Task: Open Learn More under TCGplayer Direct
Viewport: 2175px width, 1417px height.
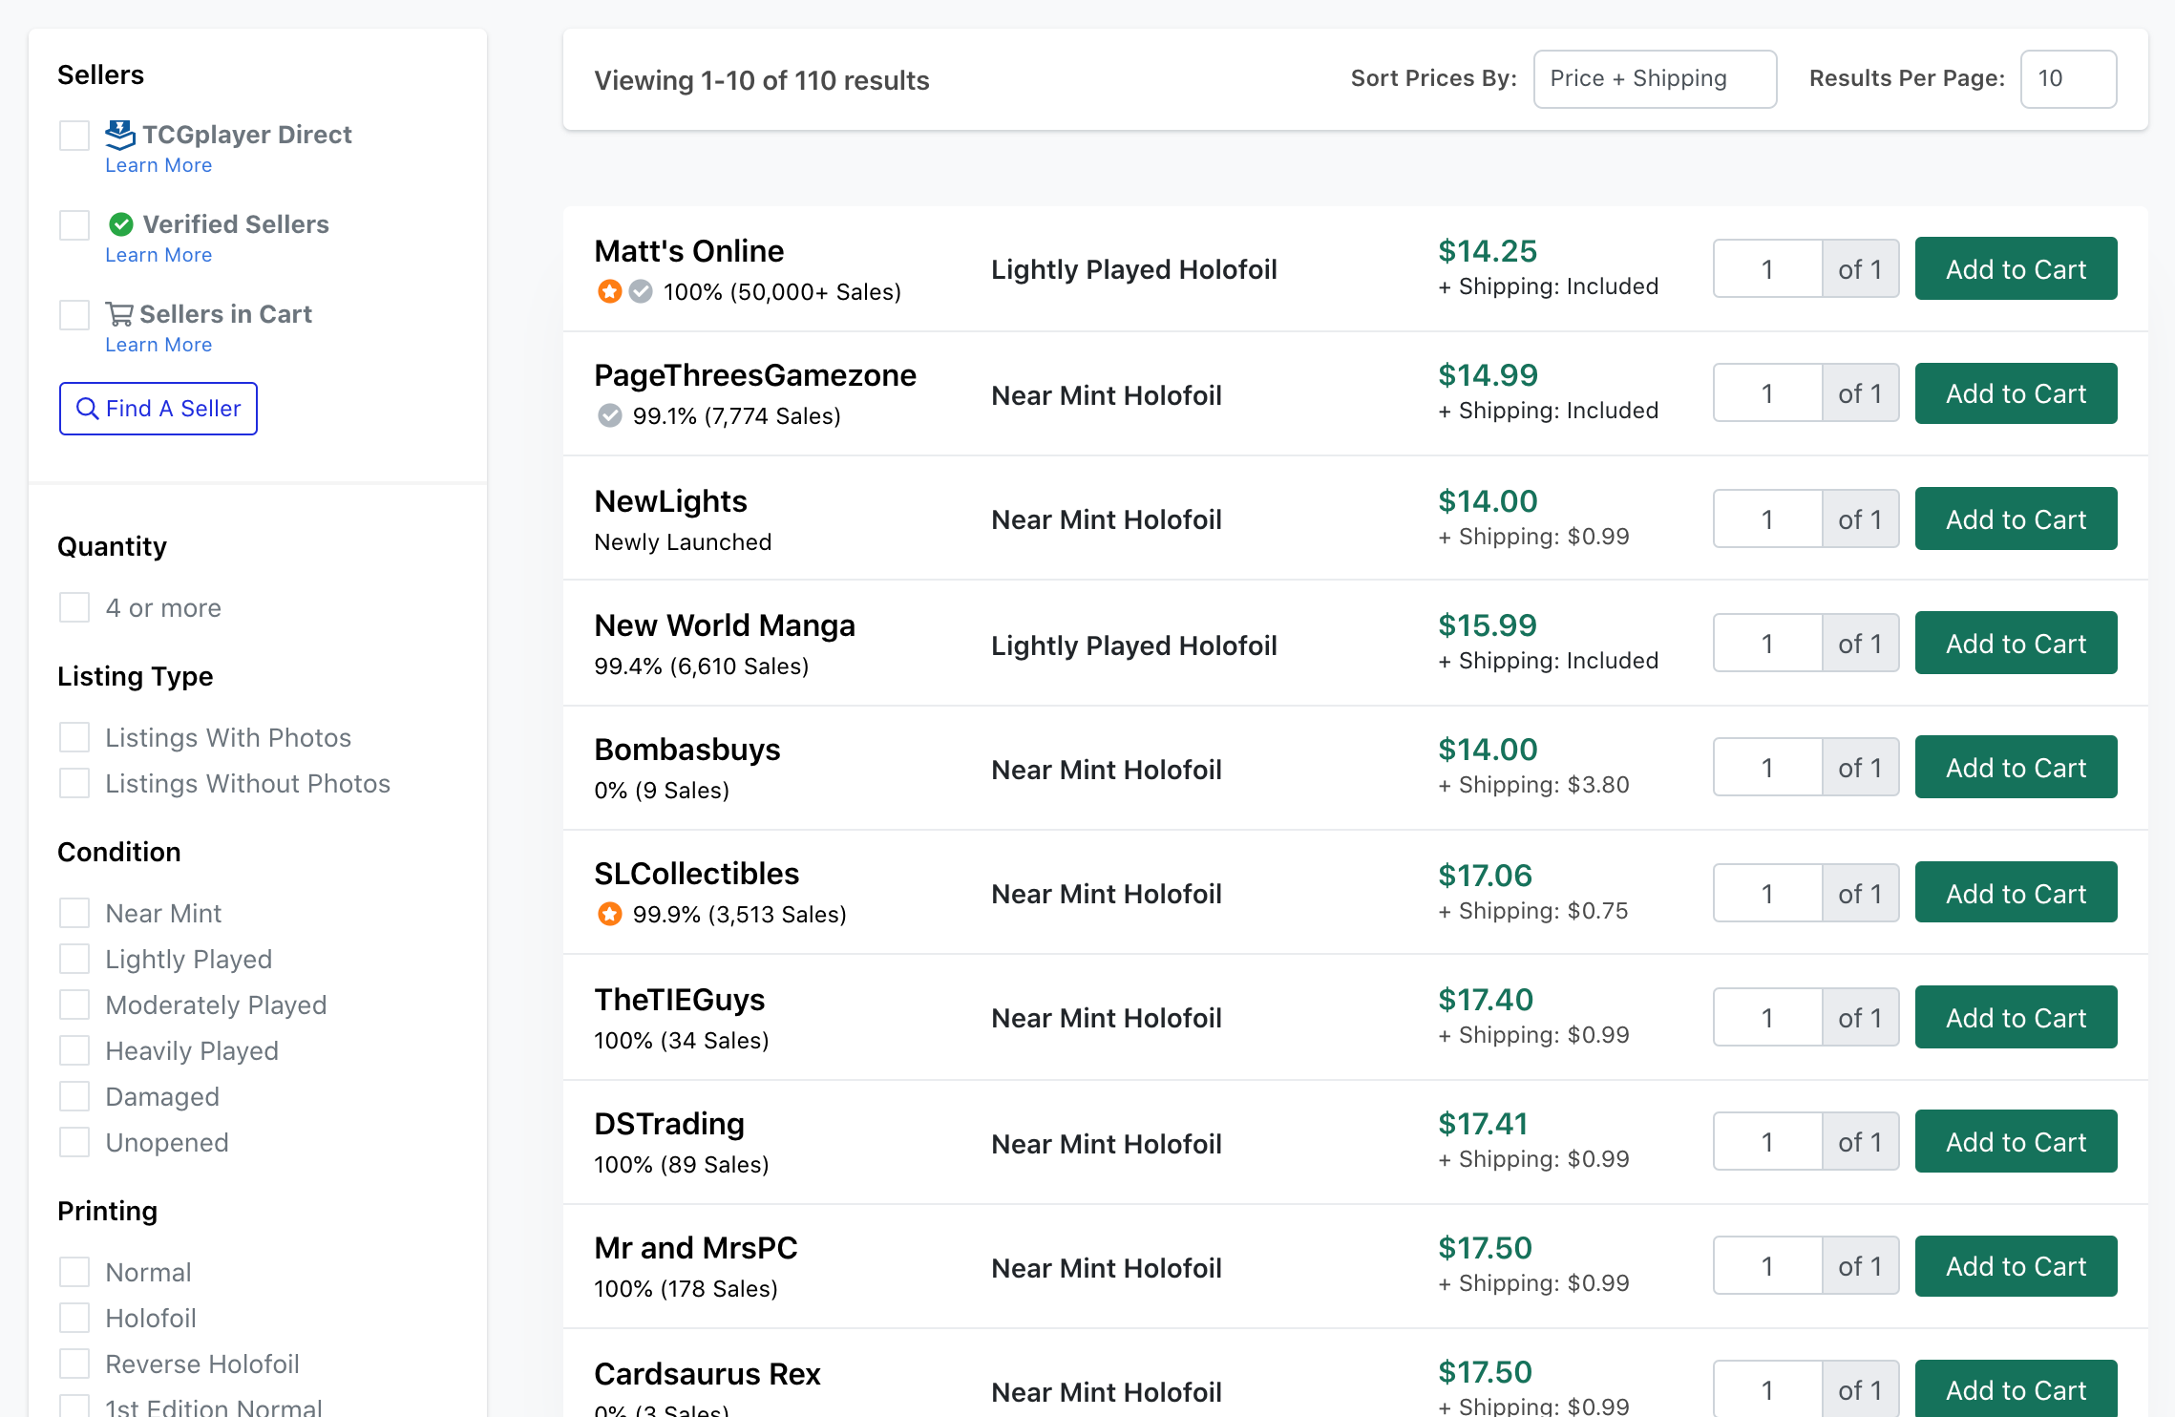Action: coord(158,165)
